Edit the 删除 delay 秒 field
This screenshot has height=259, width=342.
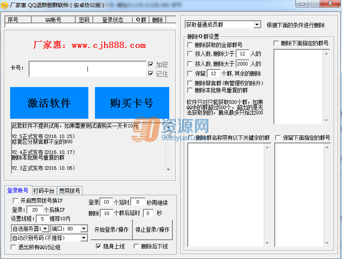[x=148, y=213]
